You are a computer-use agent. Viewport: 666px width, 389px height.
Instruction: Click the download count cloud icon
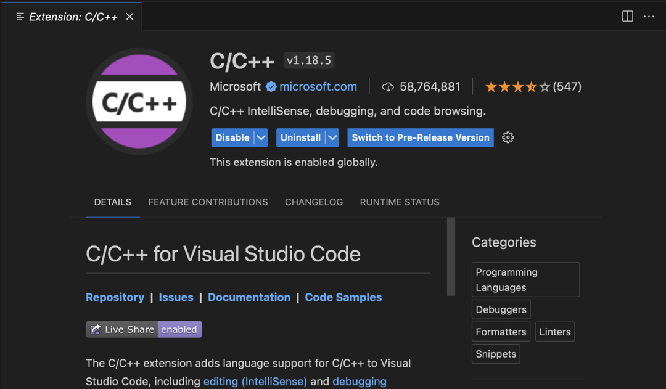pyautogui.click(x=387, y=86)
